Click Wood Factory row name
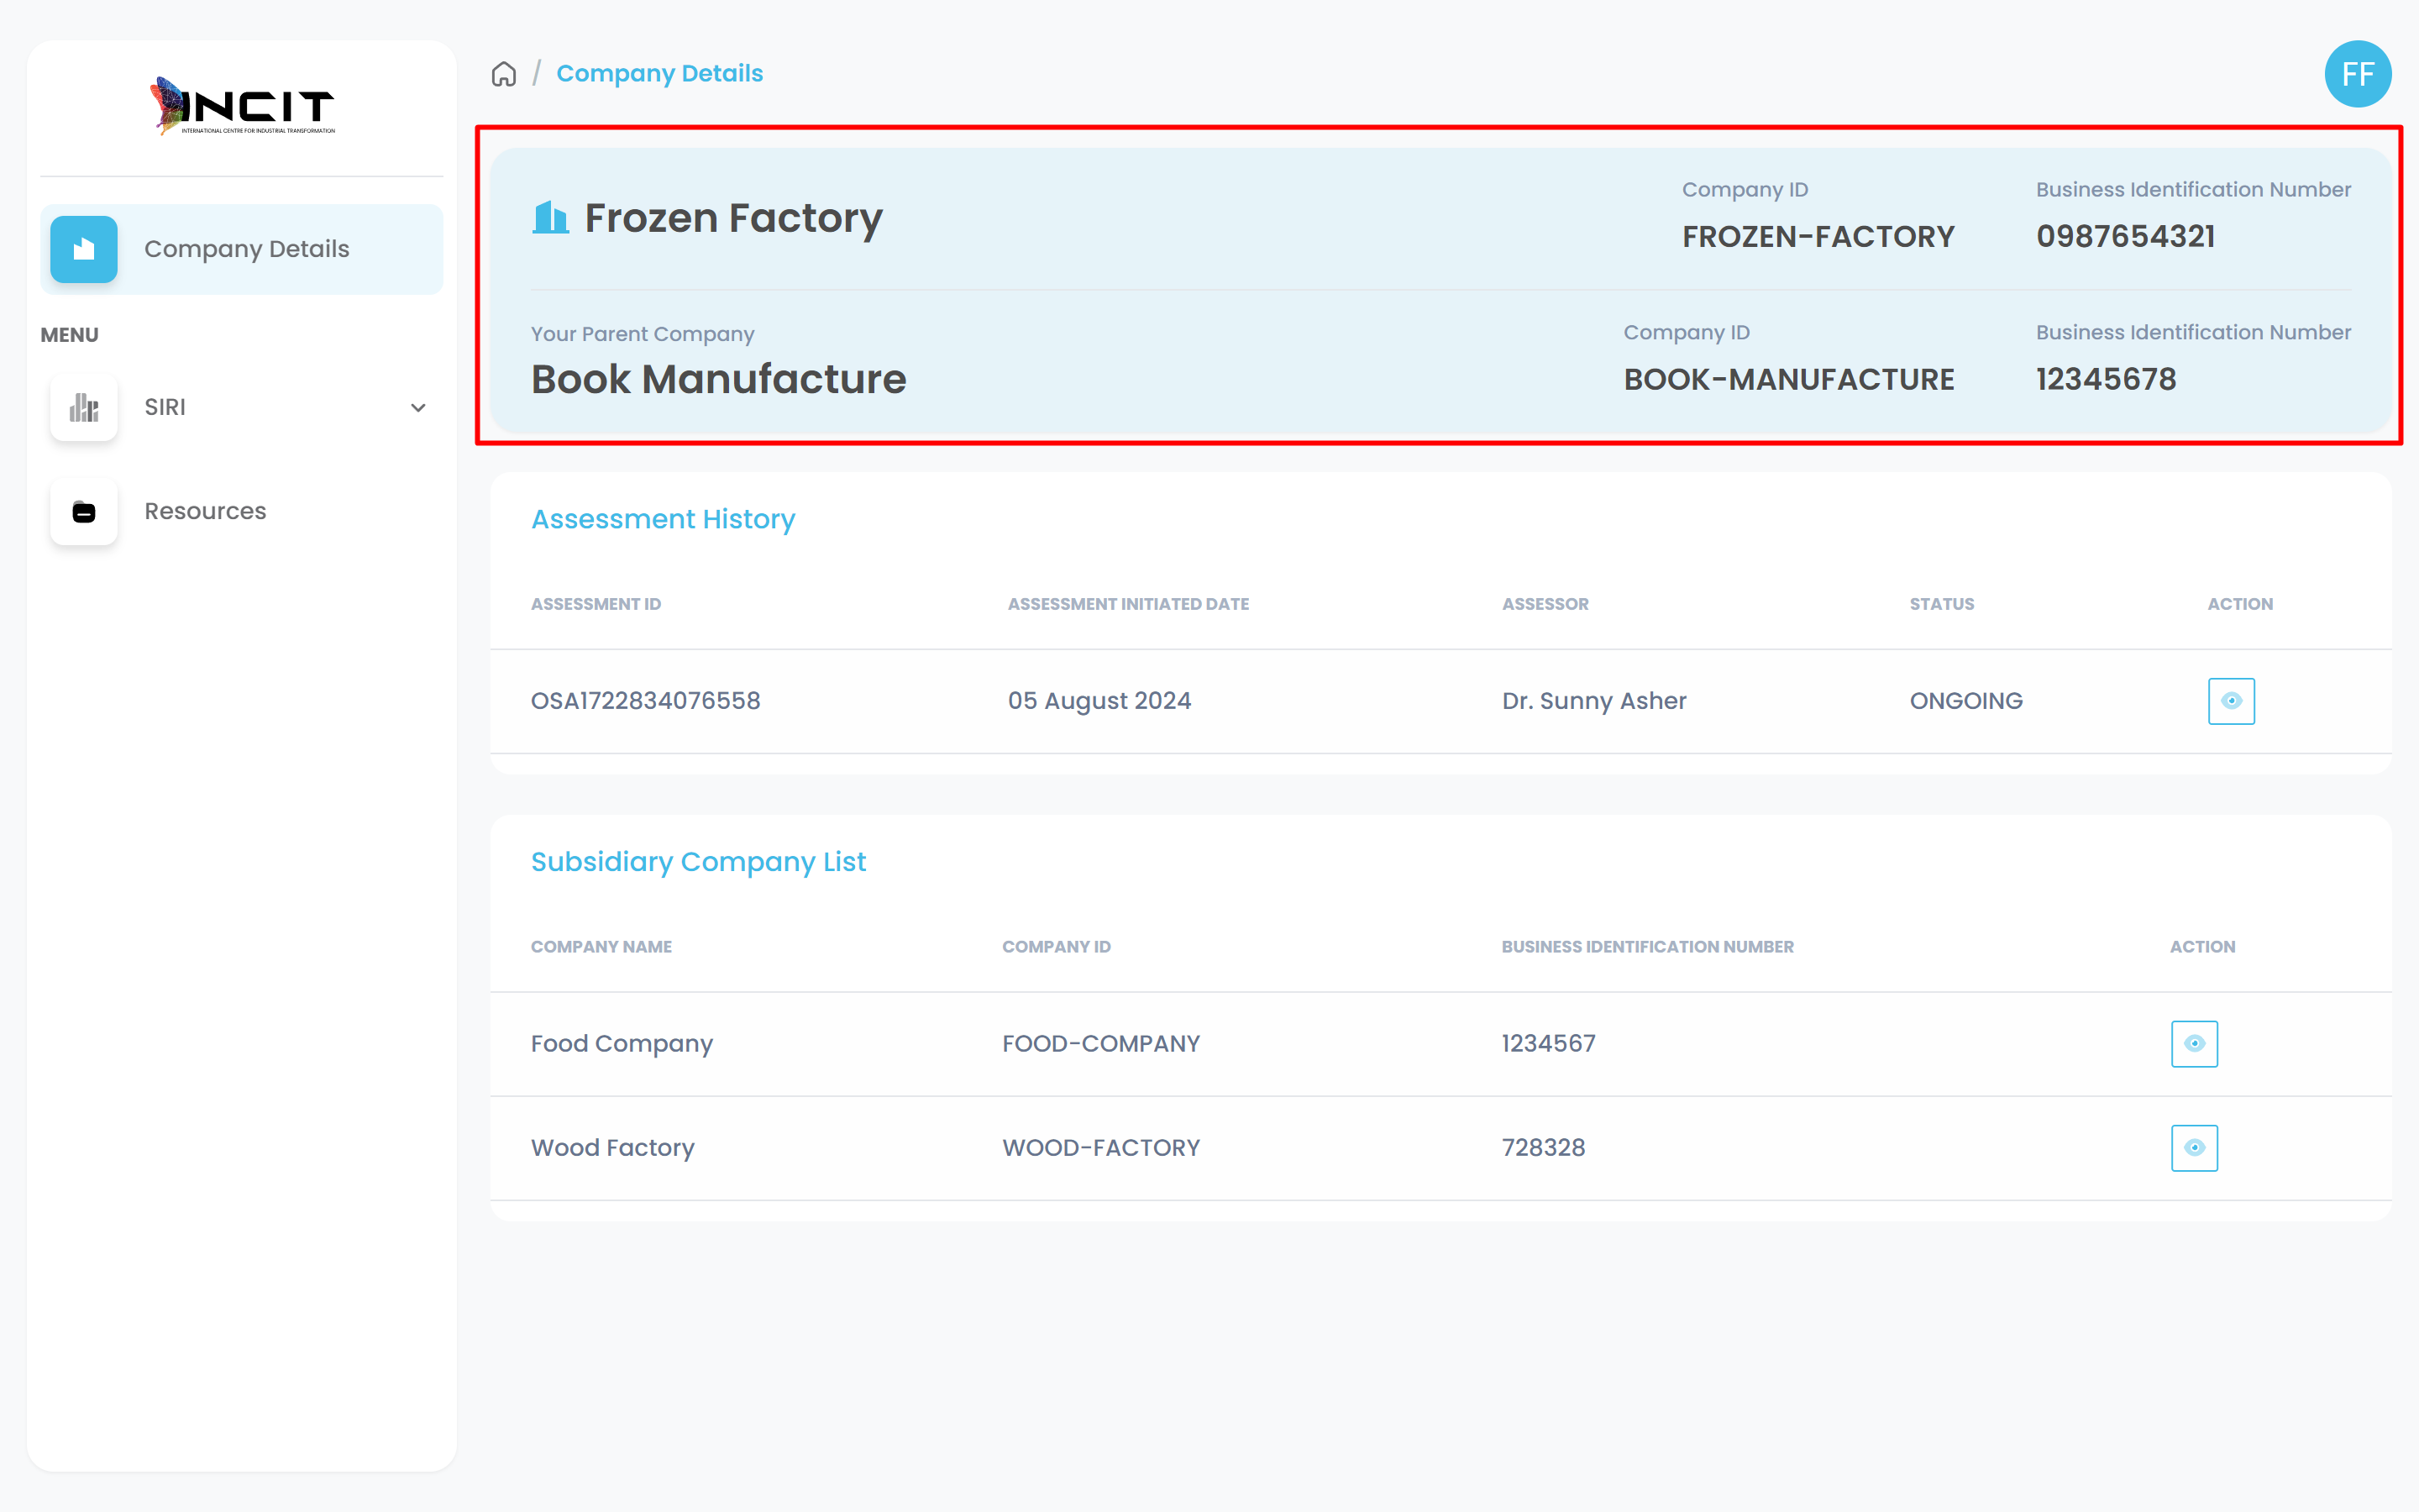 (613, 1148)
